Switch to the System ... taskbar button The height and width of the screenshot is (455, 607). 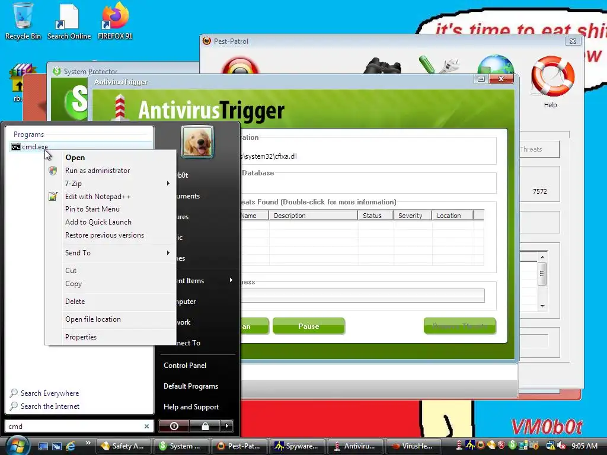181,446
